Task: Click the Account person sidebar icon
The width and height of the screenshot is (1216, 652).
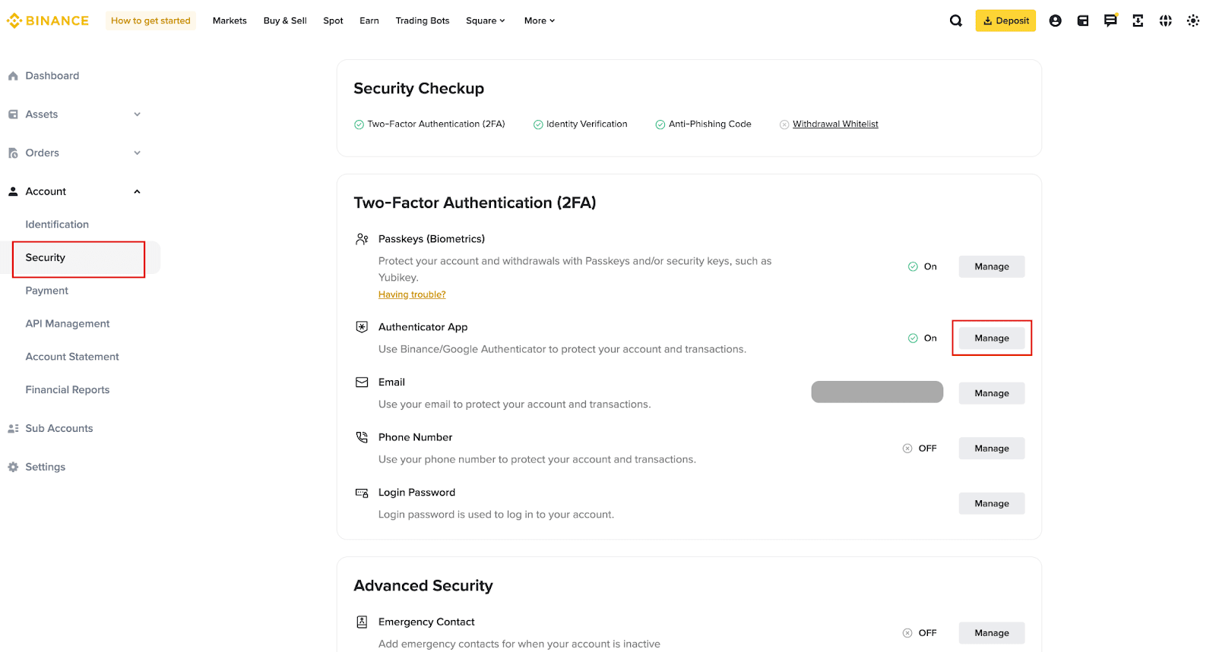Action: (x=13, y=191)
